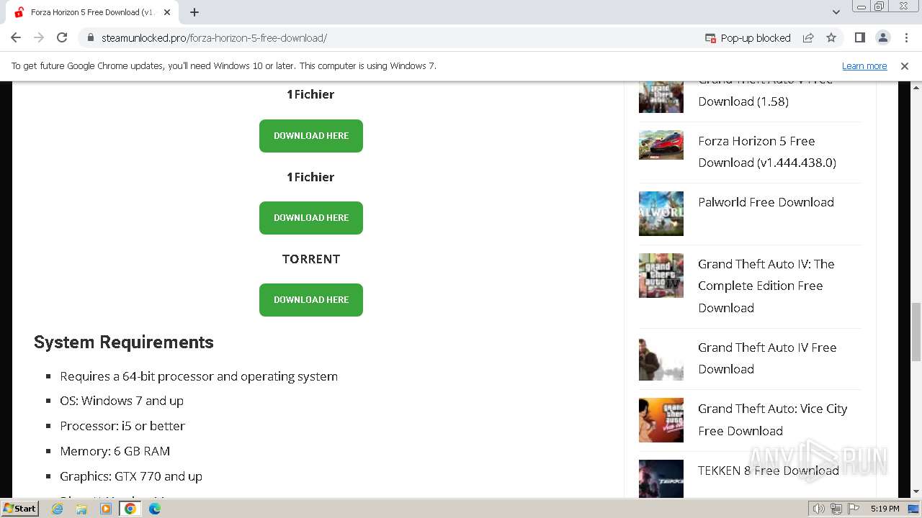Launch Internet Explorer from taskbar

coord(57,509)
